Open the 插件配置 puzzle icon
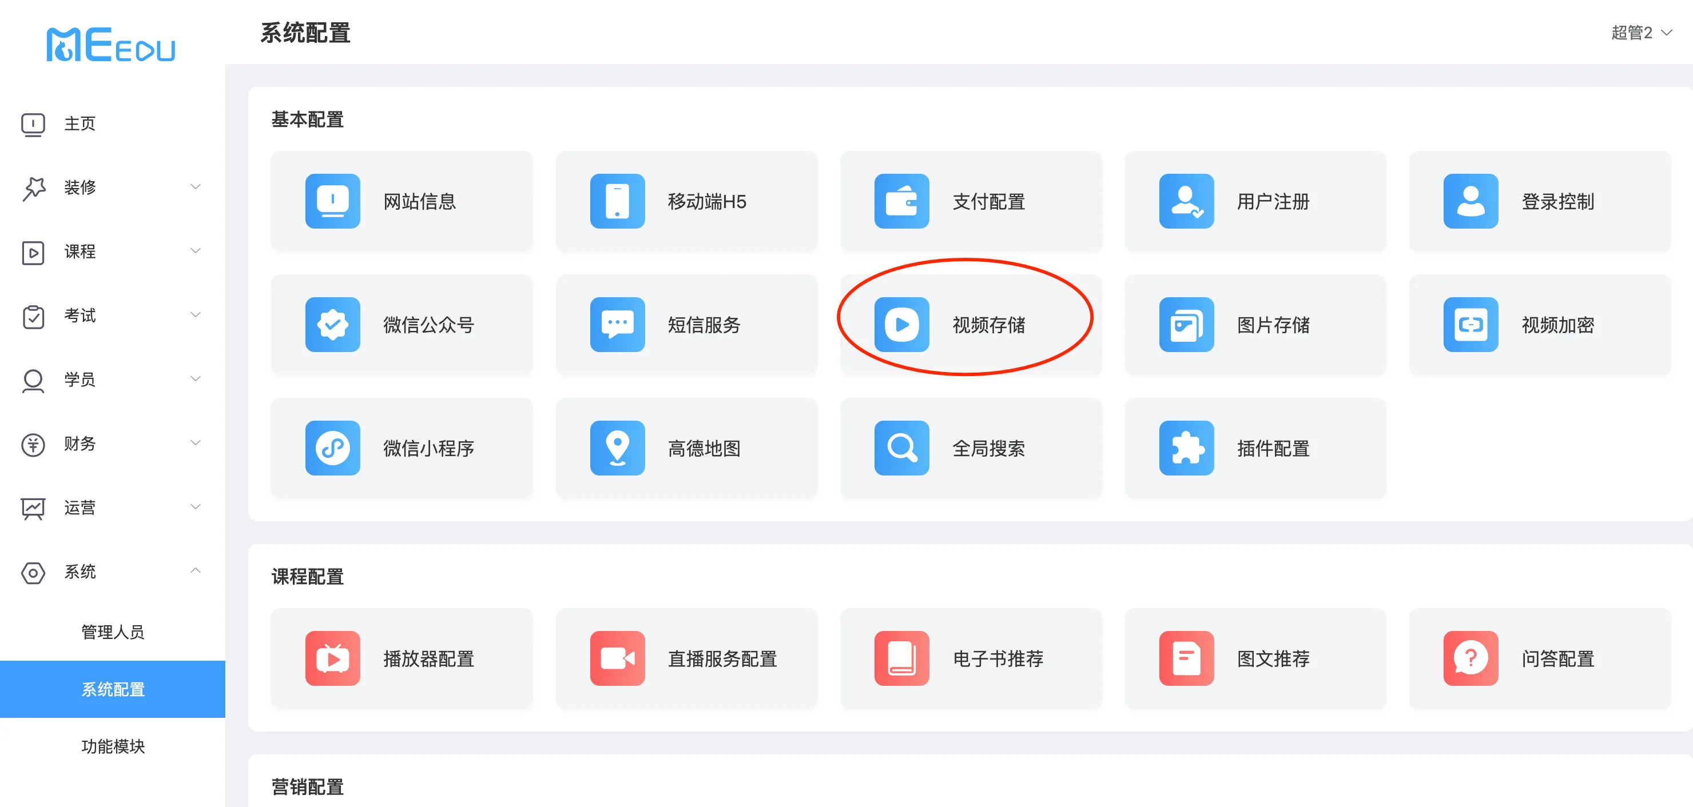This screenshot has height=807, width=1693. coord(1186,448)
